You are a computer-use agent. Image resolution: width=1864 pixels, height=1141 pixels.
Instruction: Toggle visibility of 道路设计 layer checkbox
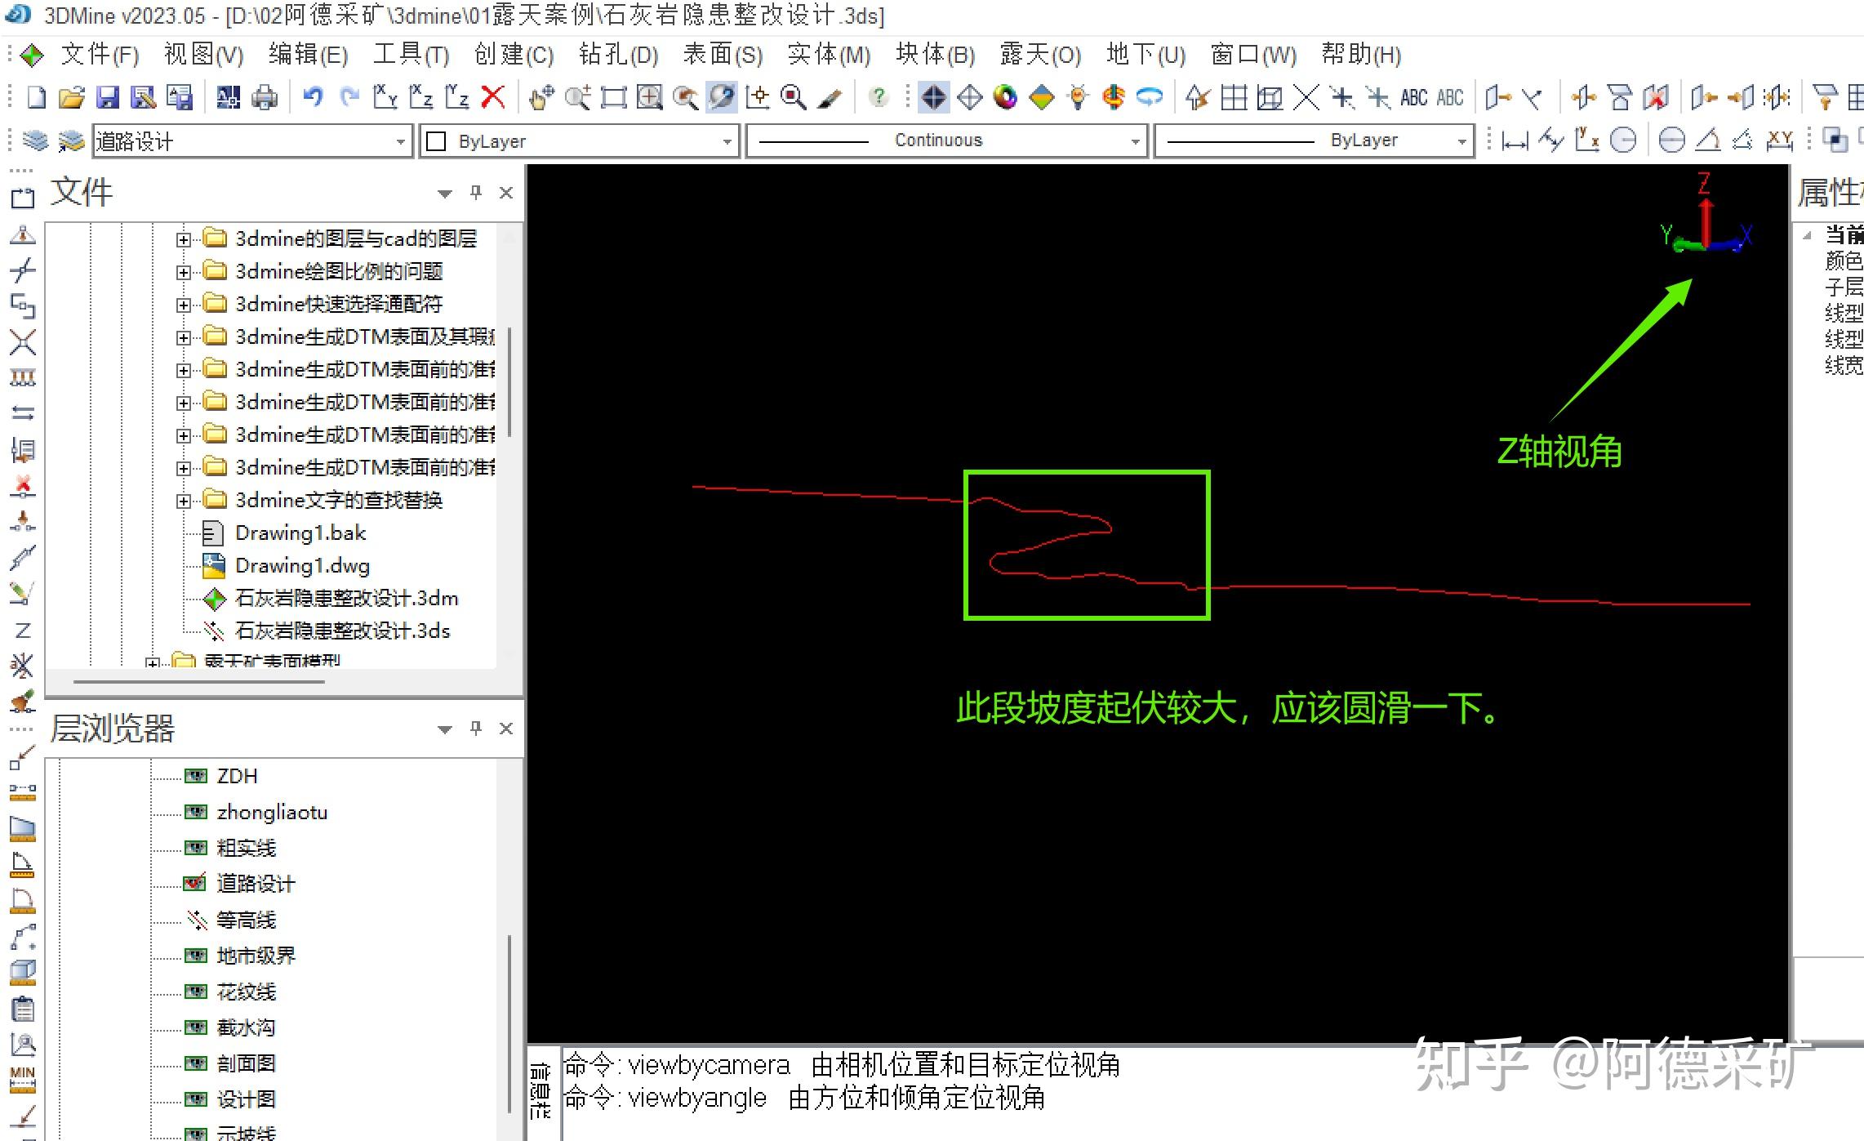[x=194, y=883]
